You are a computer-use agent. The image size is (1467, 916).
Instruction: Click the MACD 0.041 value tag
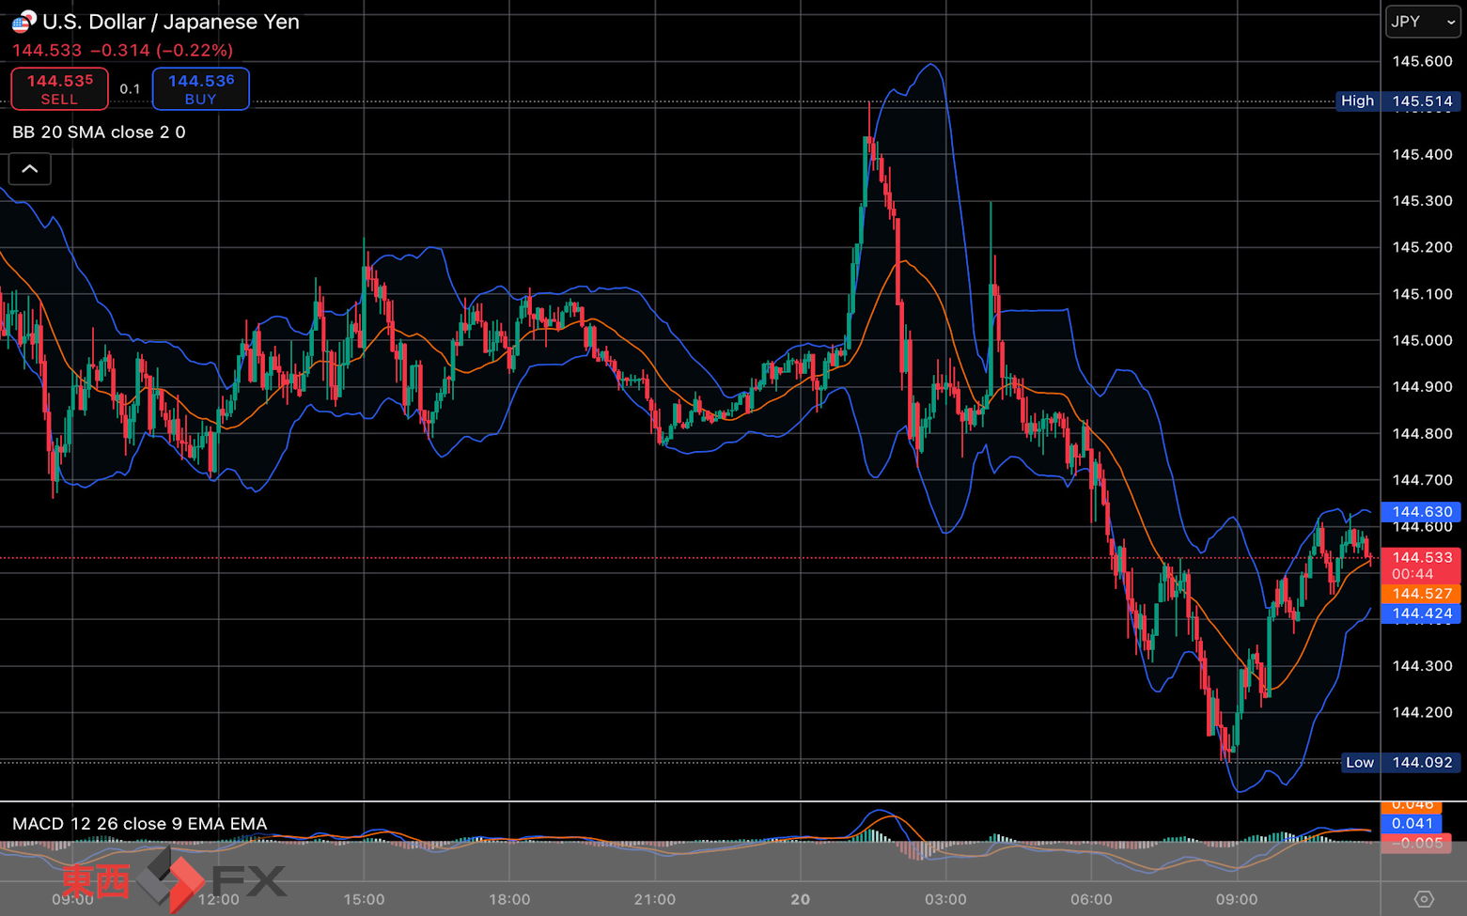click(1412, 824)
